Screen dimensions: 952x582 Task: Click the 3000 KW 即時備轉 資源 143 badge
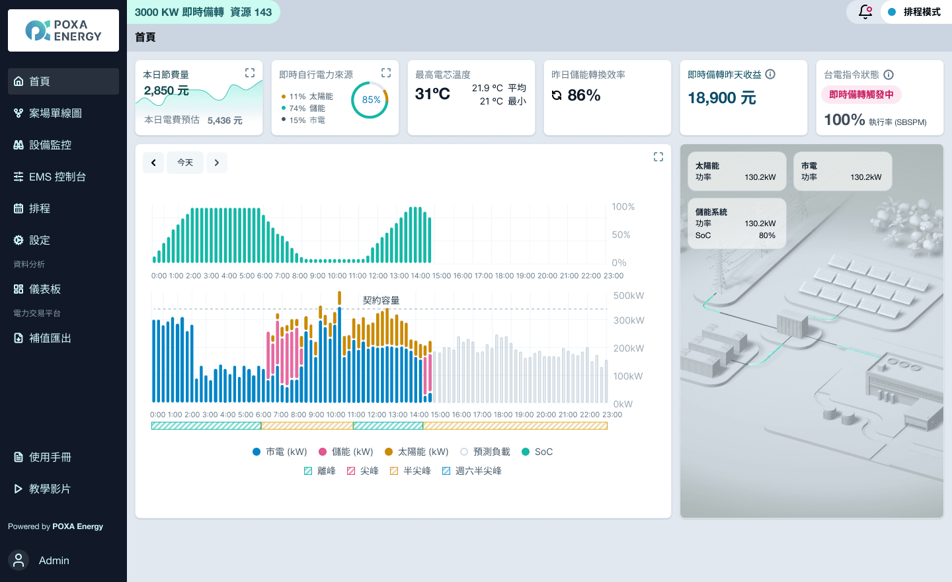pyautogui.click(x=204, y=12)
